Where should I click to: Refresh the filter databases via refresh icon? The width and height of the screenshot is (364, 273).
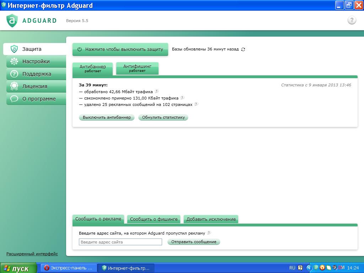coord(243,49)
